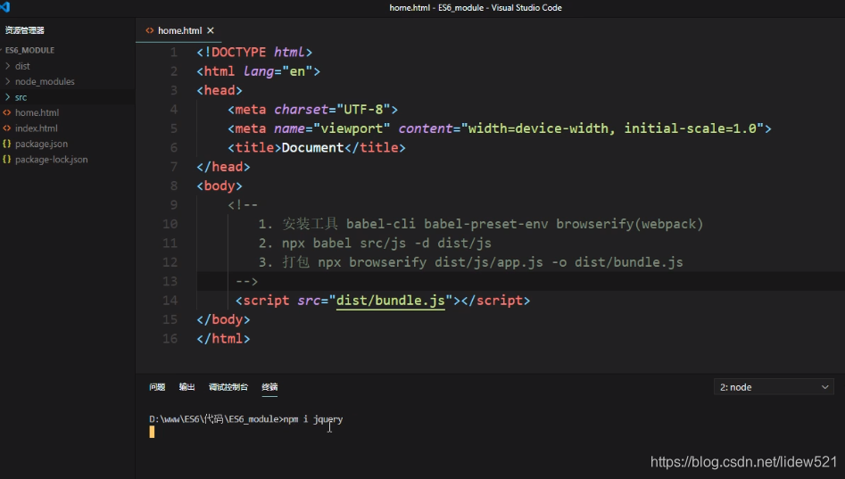Collapse the ES6_MODULE root section
This screenshot has width=845, height=479.
click(x=29, y=50)
